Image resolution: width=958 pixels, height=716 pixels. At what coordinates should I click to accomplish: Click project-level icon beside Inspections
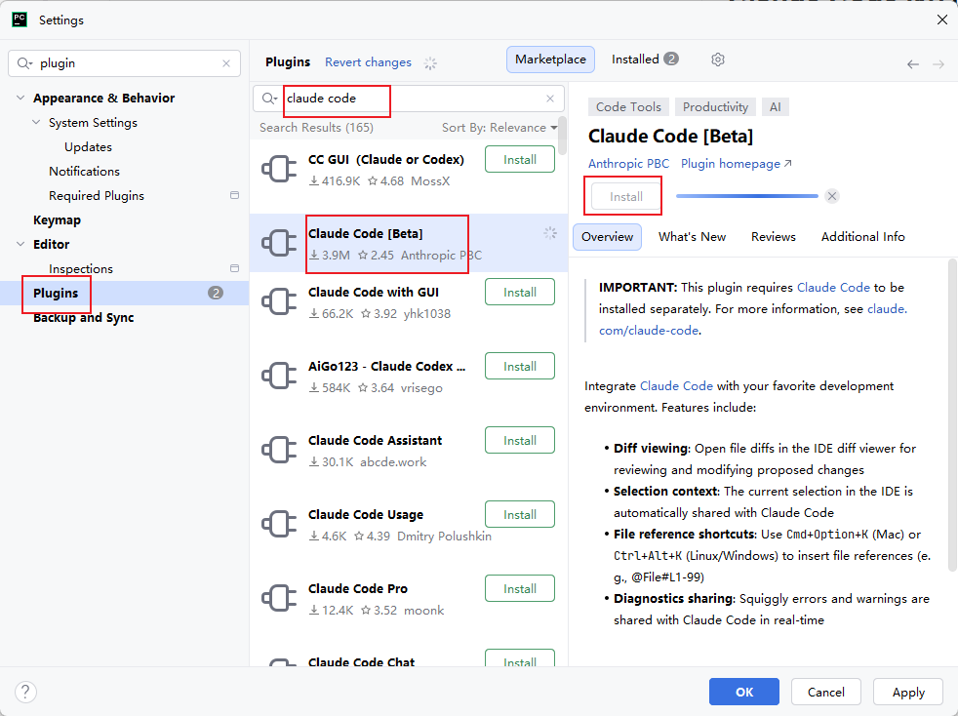click(x=234, y=268)
